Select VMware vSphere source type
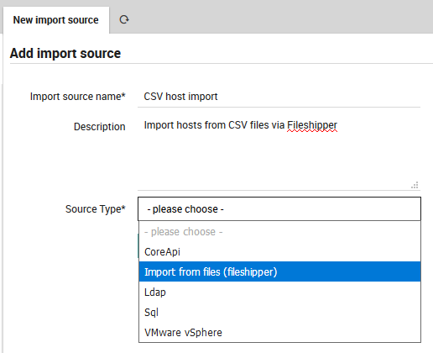The image size is (433, 353). [279, 333]
